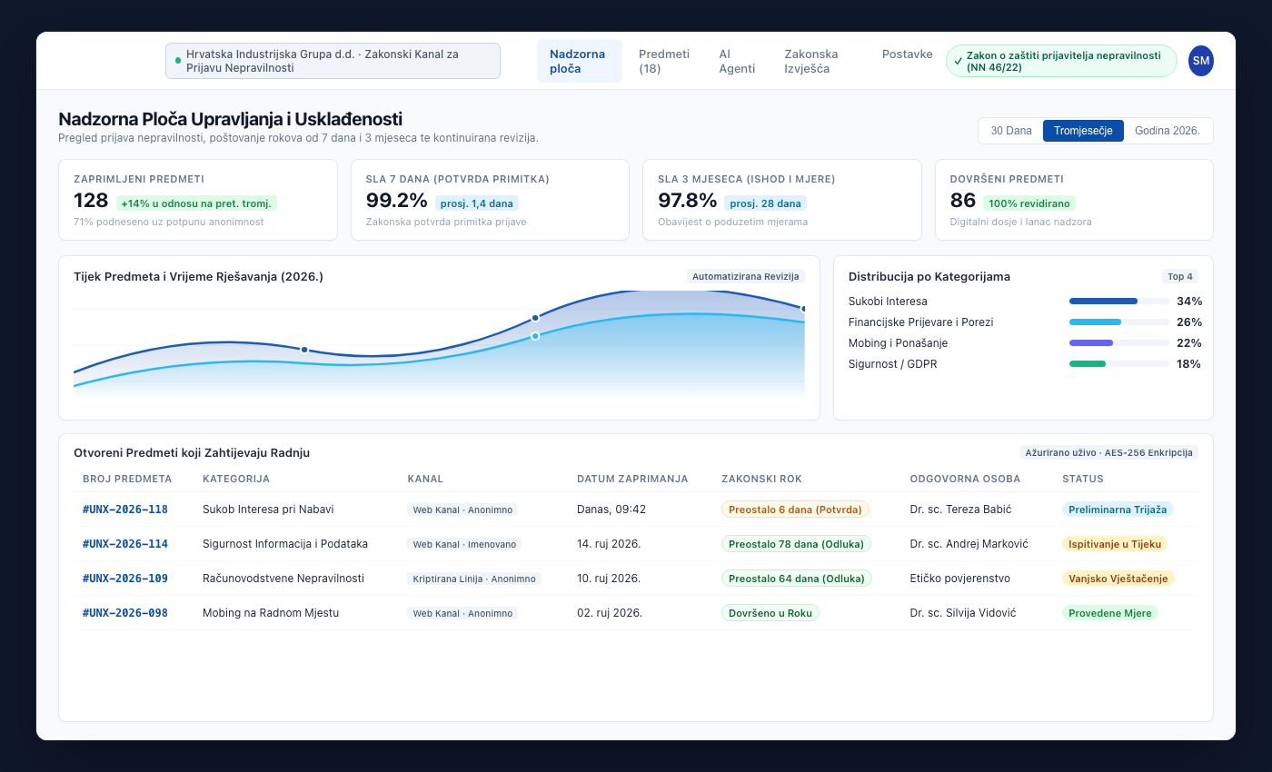The image size is (1272, 772).
Task: Open the SM user avatar
Action: tap(1201, 61)
